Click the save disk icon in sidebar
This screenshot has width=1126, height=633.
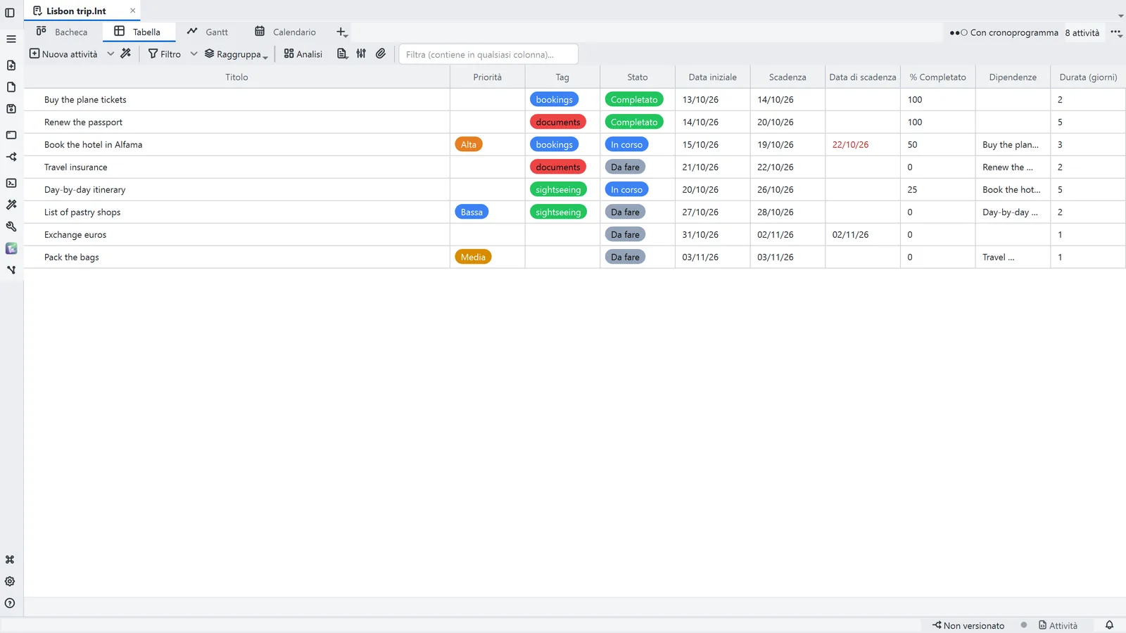11,109
